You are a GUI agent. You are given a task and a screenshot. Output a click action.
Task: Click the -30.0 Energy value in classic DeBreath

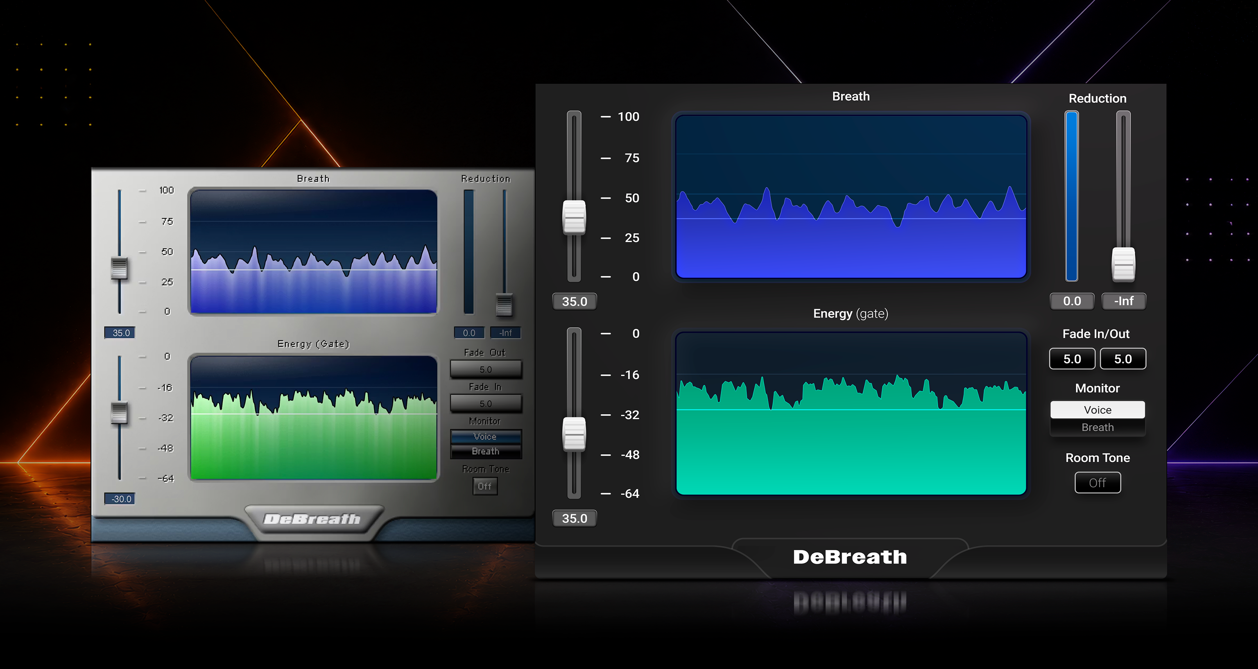120,499
